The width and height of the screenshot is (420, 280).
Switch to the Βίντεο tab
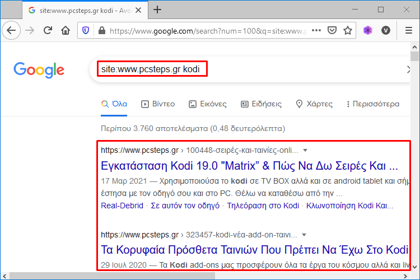click(158, 104)
